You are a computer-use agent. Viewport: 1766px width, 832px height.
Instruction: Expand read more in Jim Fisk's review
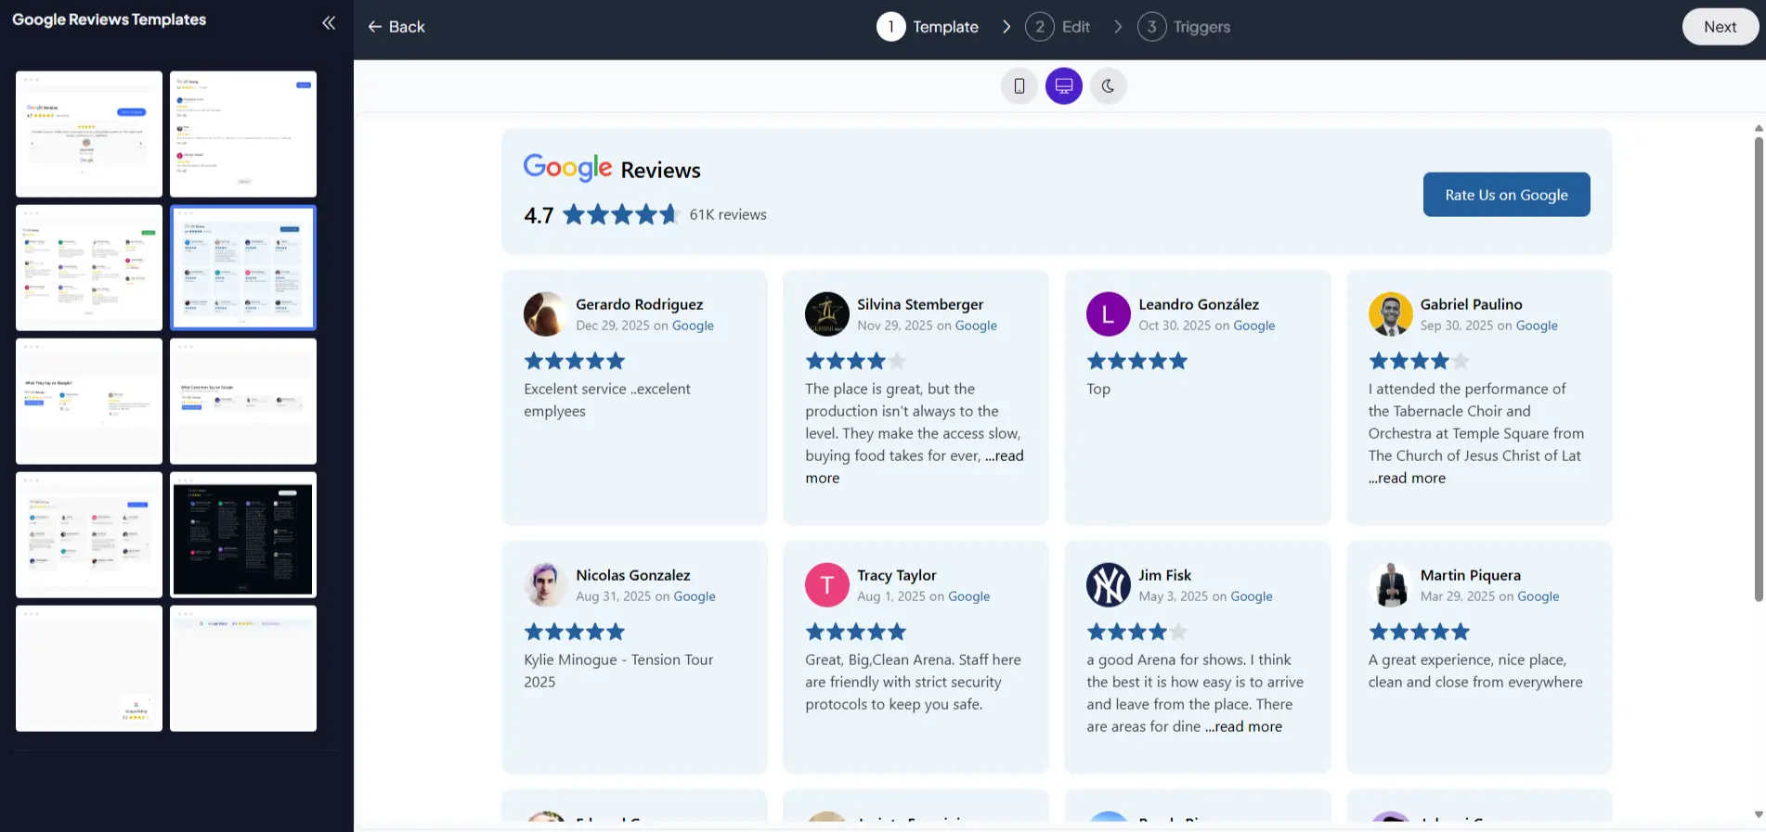1243,727
